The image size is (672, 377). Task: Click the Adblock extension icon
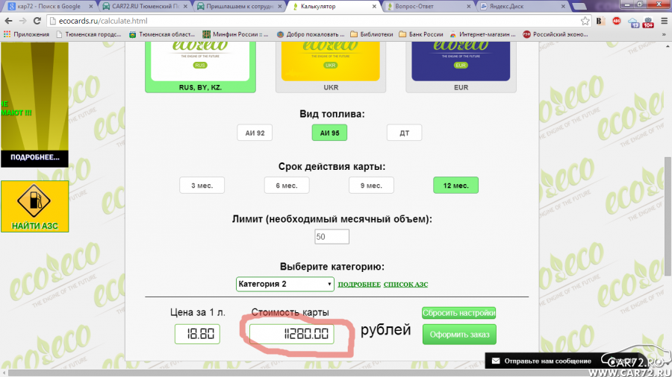tap(616, 21)
